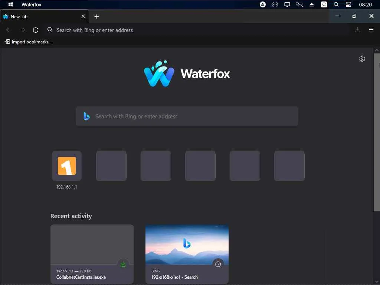Click the address bar search field
Viewport: 380px width, 285px height.
click(x=198, y=30)
